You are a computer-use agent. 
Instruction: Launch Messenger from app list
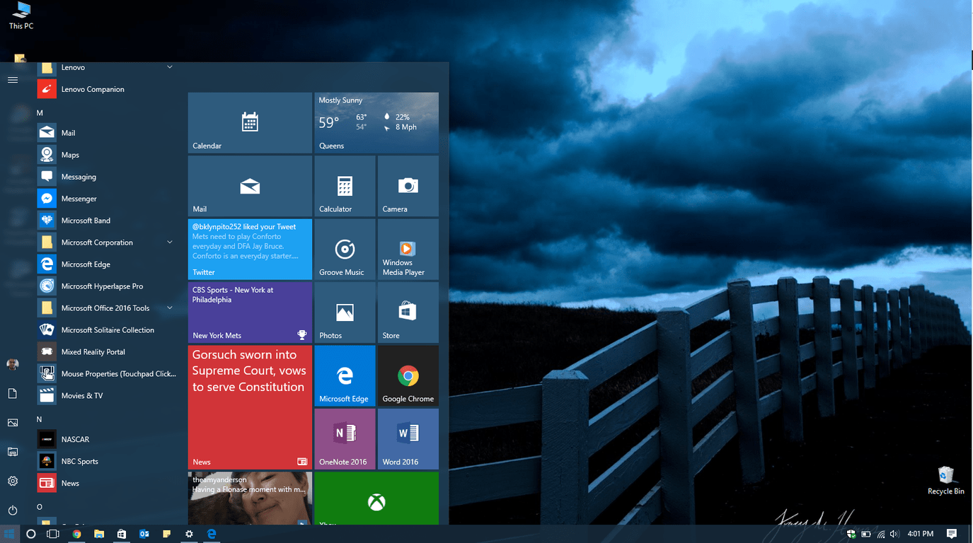coord(106,199)
